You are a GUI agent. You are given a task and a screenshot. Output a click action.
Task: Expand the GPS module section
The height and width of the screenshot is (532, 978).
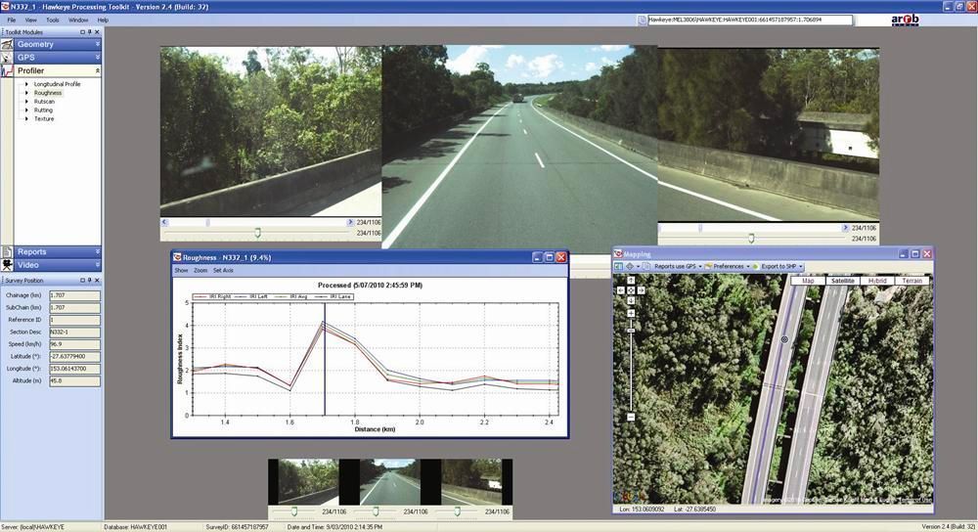tap(97, 58)
